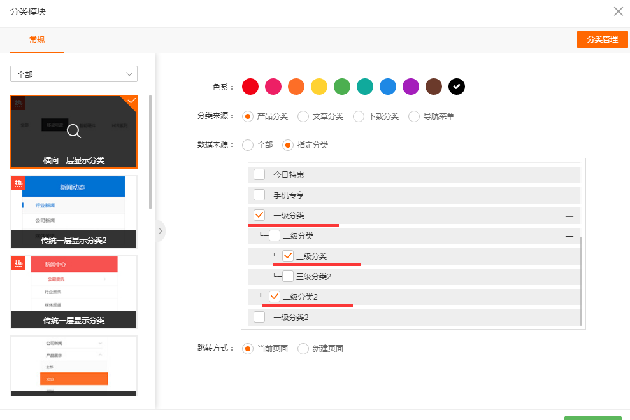Screen dimensions: 630x420
Task: Set data source to 指定分类
Action: pyautogui.click(x=288, y=145)
